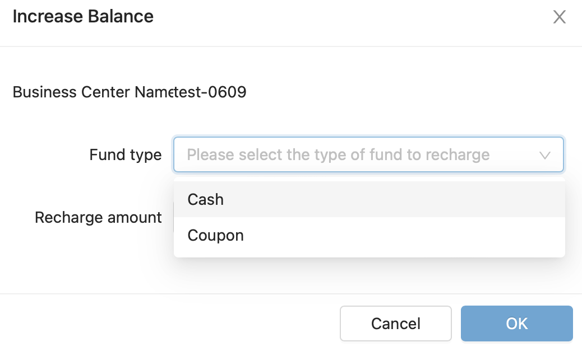Viewport: 582px width, 347px height.
Task: Click empty header space right of the title
Action: pyautogui.click(x=348, y=17)
